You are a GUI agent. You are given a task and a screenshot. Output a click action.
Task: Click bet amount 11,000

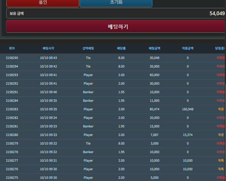coord(155,101)
